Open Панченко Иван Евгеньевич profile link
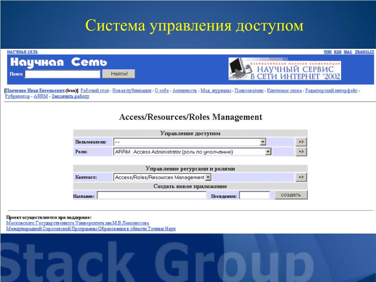Screen dimensions: 376x282 (35, 91)
